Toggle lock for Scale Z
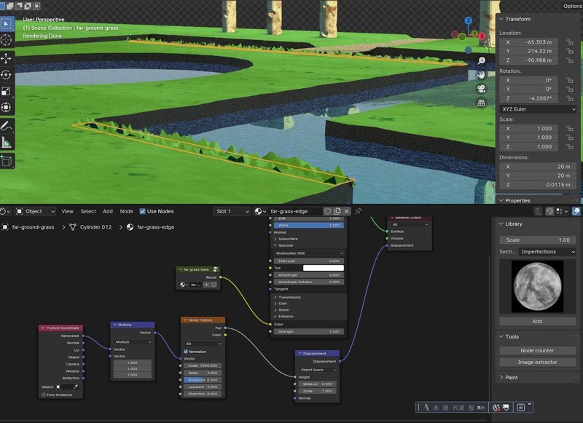 point(569,146)
